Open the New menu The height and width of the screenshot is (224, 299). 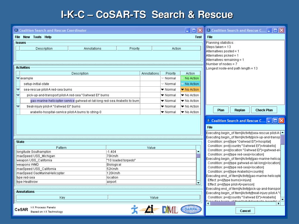[x=27, y=37]
